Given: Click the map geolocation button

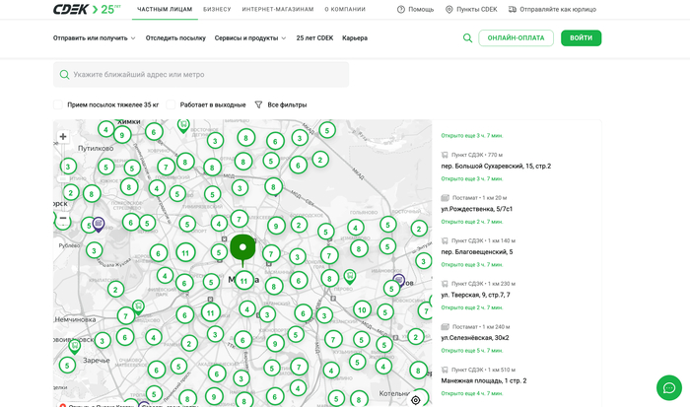Looking at the screenshot, I should (416, 399).
